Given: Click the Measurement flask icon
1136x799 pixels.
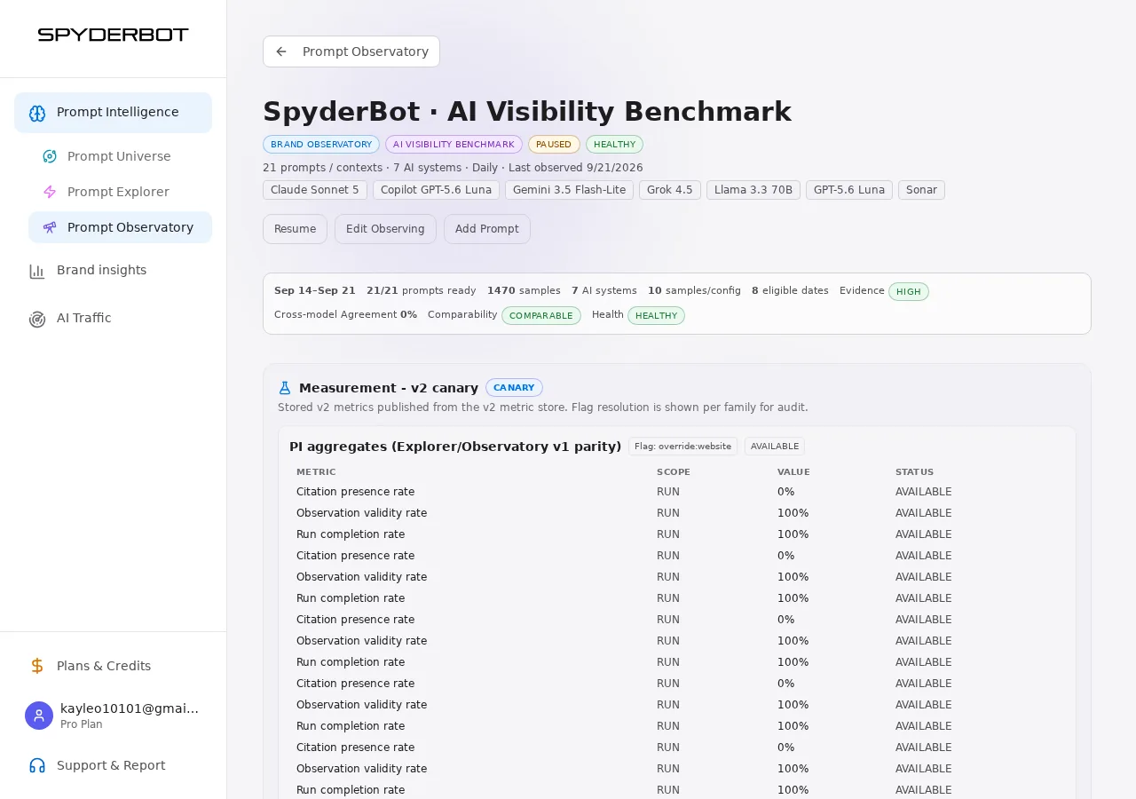Looking at the screenshot, I should tap(285, 388).
